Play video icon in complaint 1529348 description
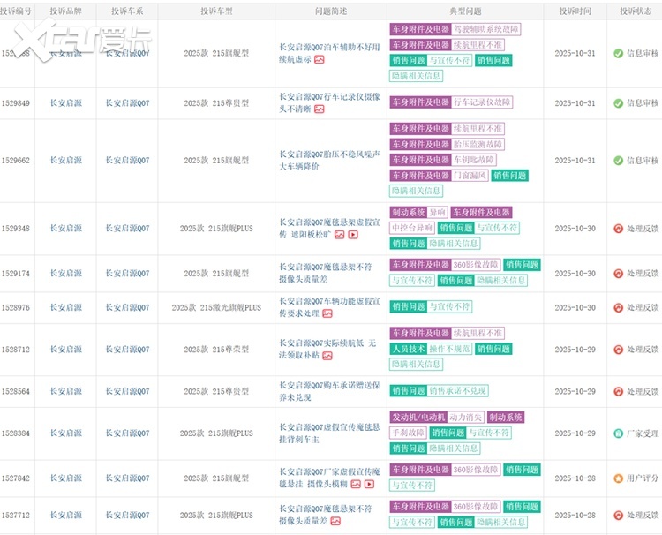 pos(353,235)
